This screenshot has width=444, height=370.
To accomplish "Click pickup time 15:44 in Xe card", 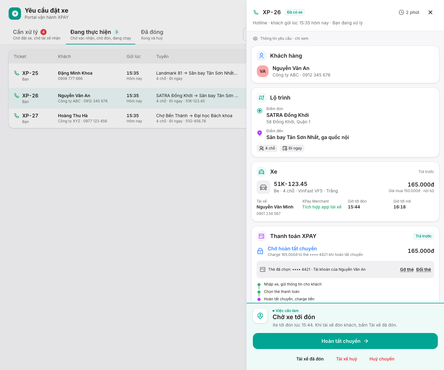I will pyautogui.click(x=354, y=207).
